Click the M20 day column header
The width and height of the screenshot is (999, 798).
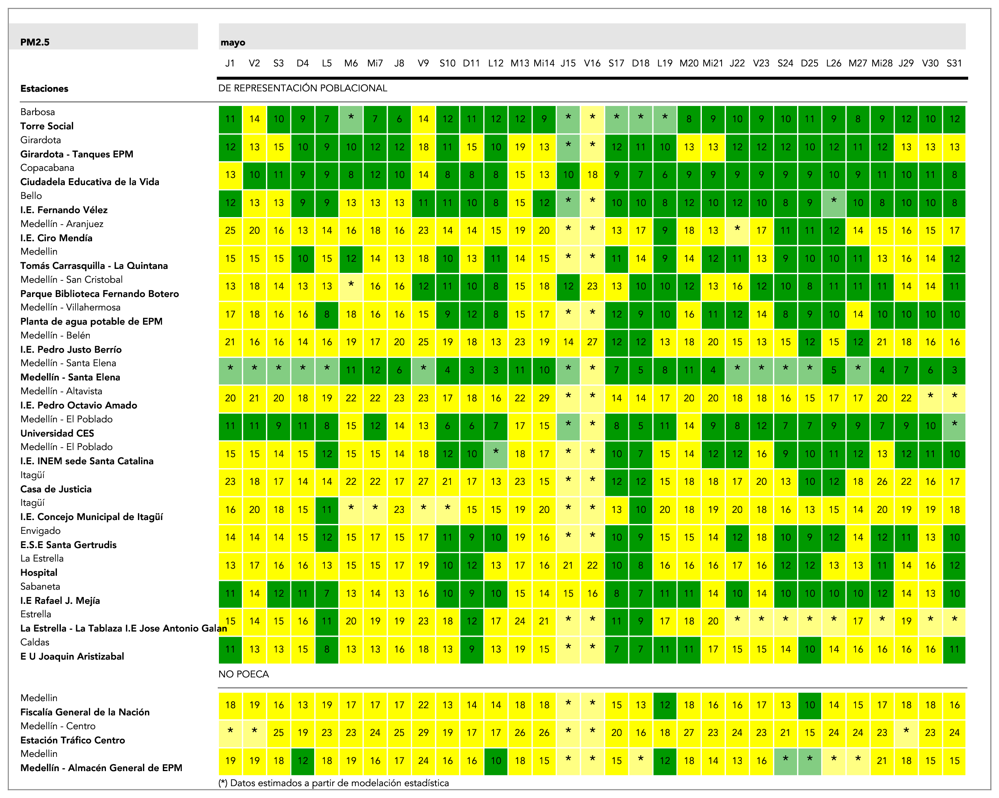[x=688, y=64]
